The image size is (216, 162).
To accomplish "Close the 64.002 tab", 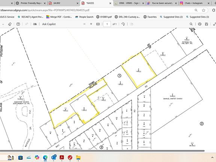I will tap(78, 3).
